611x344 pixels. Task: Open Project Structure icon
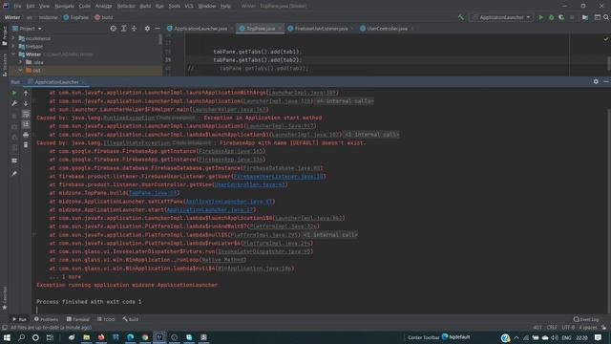point(585,17)
